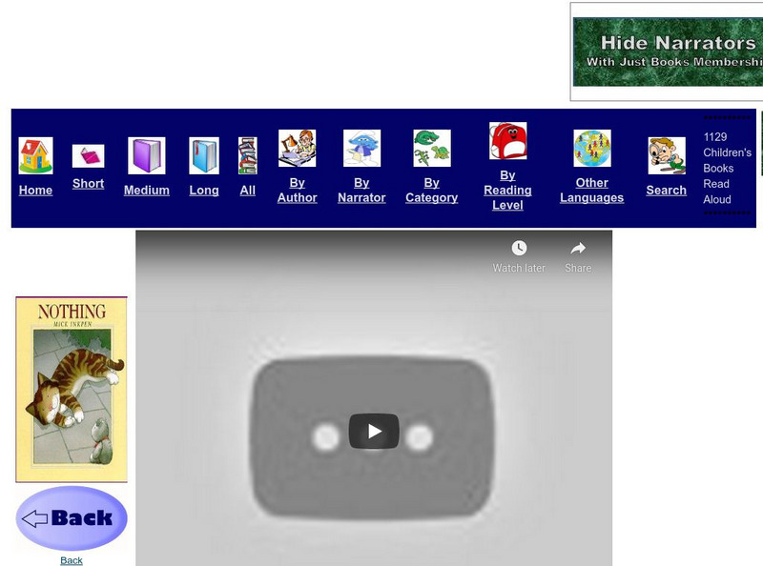This screenshot has width=763, height=566.
Task: Click the Hide Narrators banner
Action: [x=668, y=52]
